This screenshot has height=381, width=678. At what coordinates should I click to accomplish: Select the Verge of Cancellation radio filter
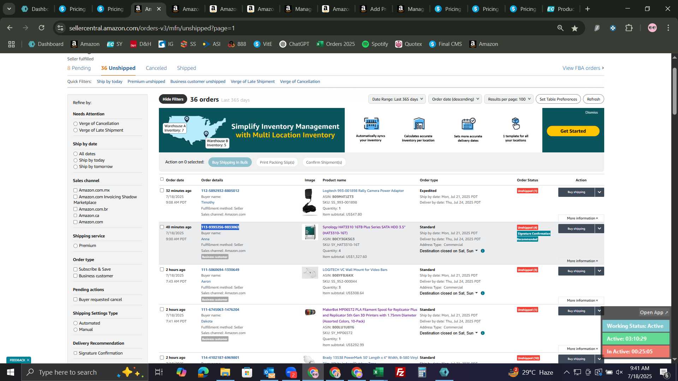click(75, 124)
